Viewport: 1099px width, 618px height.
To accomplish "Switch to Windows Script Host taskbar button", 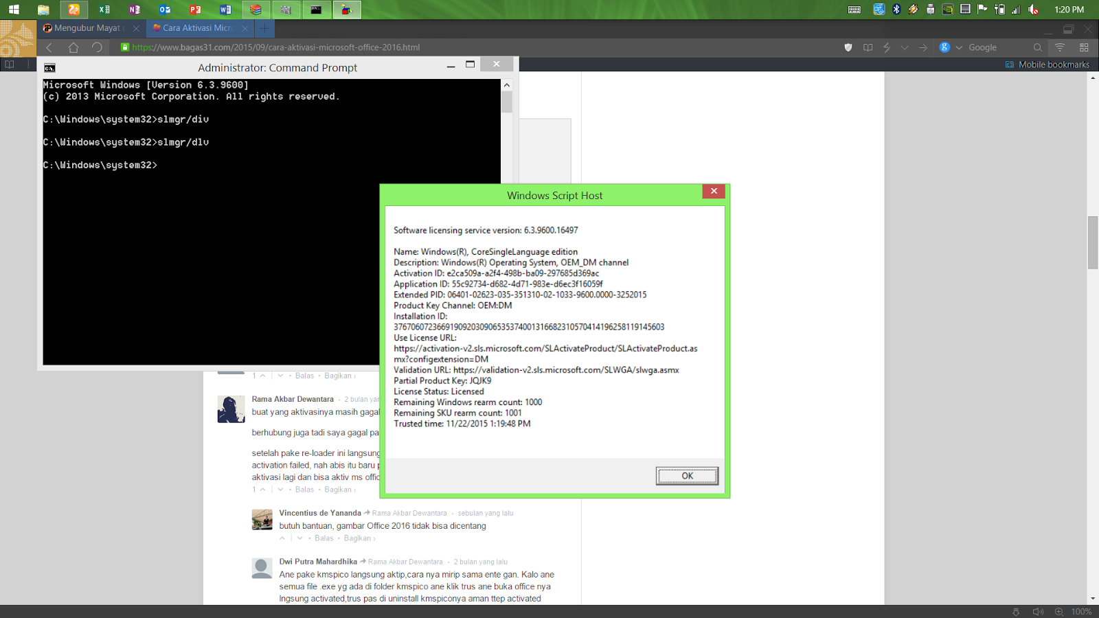I will (347, 10).
